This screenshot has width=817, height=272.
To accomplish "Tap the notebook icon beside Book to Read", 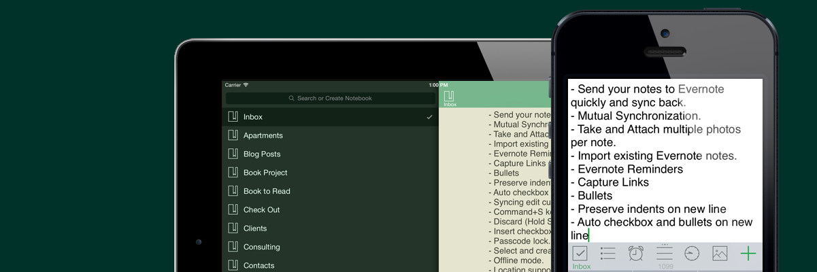I will 233,191.
